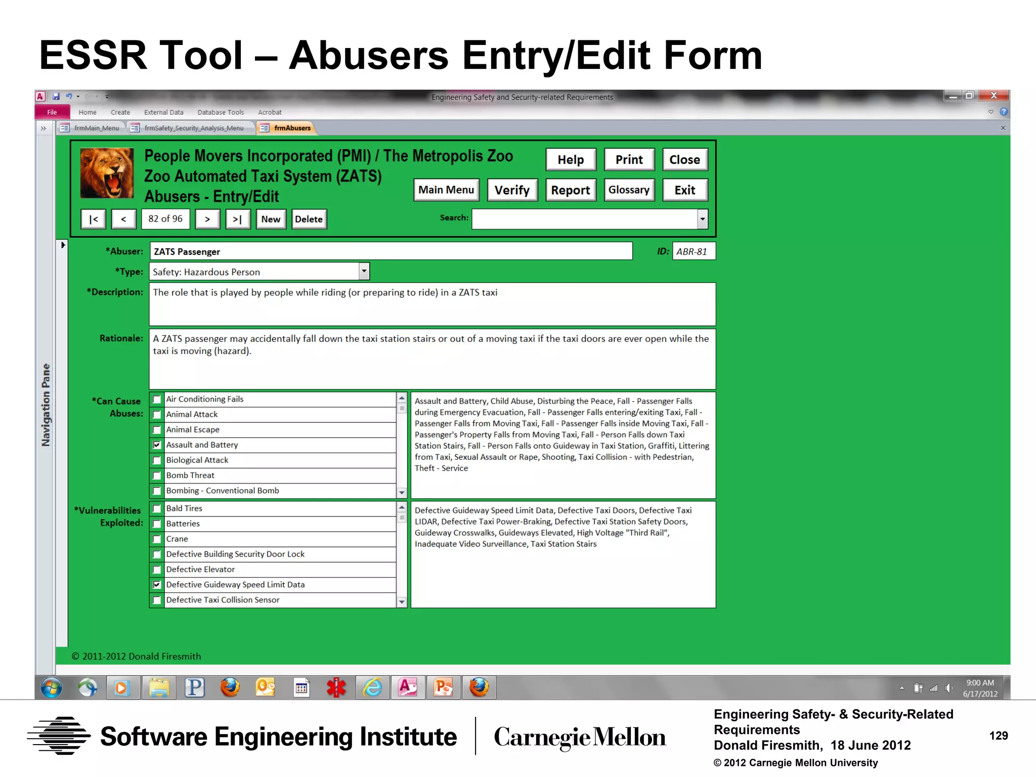The image size is (1036, 777).
Task: Open second Firefox icon at taskbar end
Action: [479, 687]
